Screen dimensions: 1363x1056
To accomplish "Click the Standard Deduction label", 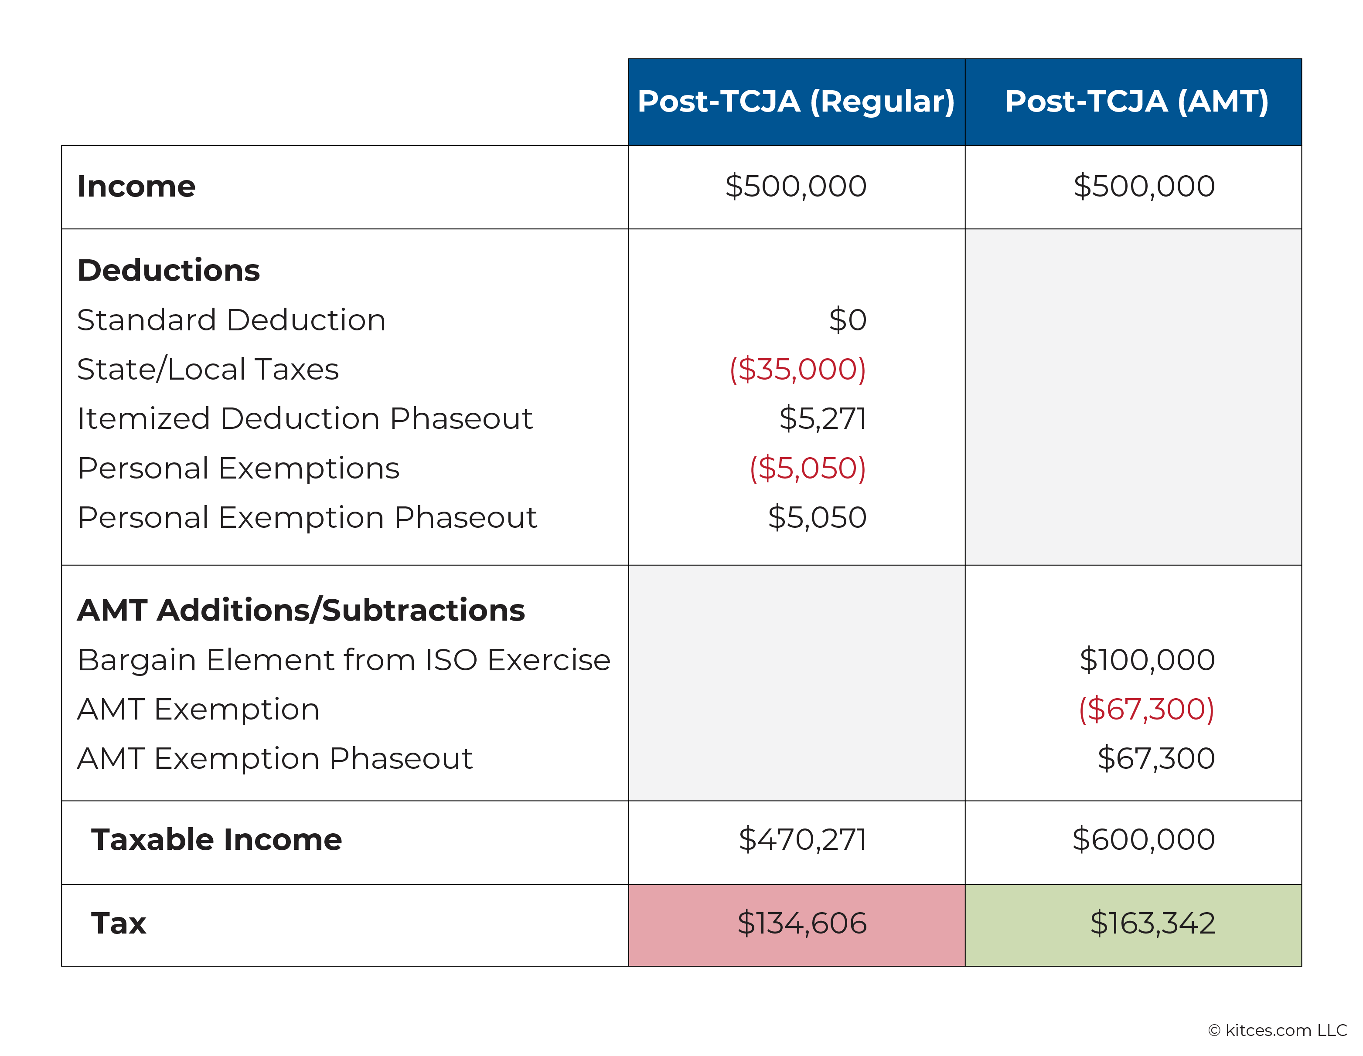I will 232,320.
